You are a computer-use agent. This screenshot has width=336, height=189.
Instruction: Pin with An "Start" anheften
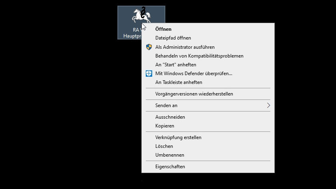tap(175, 65)
